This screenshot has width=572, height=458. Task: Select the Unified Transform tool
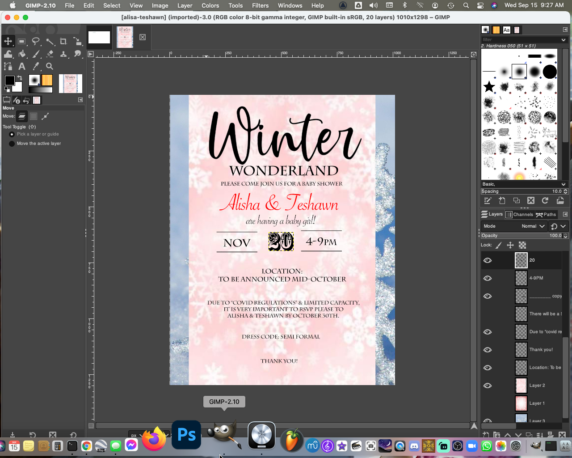77,41
